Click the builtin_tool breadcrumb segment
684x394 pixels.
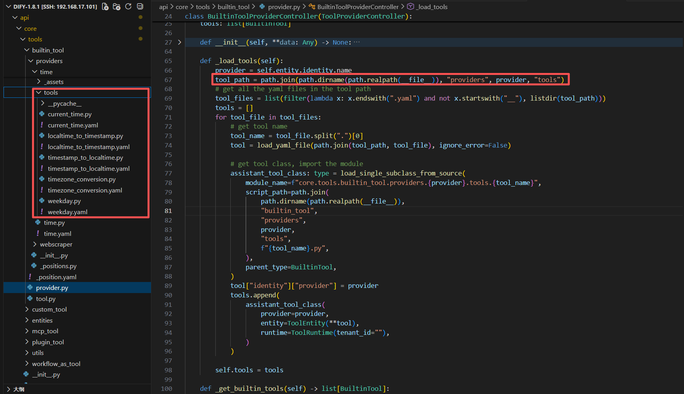click(x=233, y=7)
